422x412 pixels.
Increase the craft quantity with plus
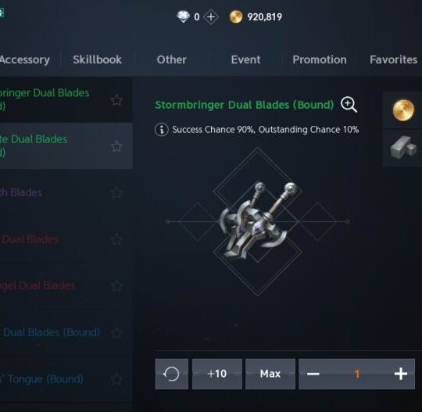401,374
